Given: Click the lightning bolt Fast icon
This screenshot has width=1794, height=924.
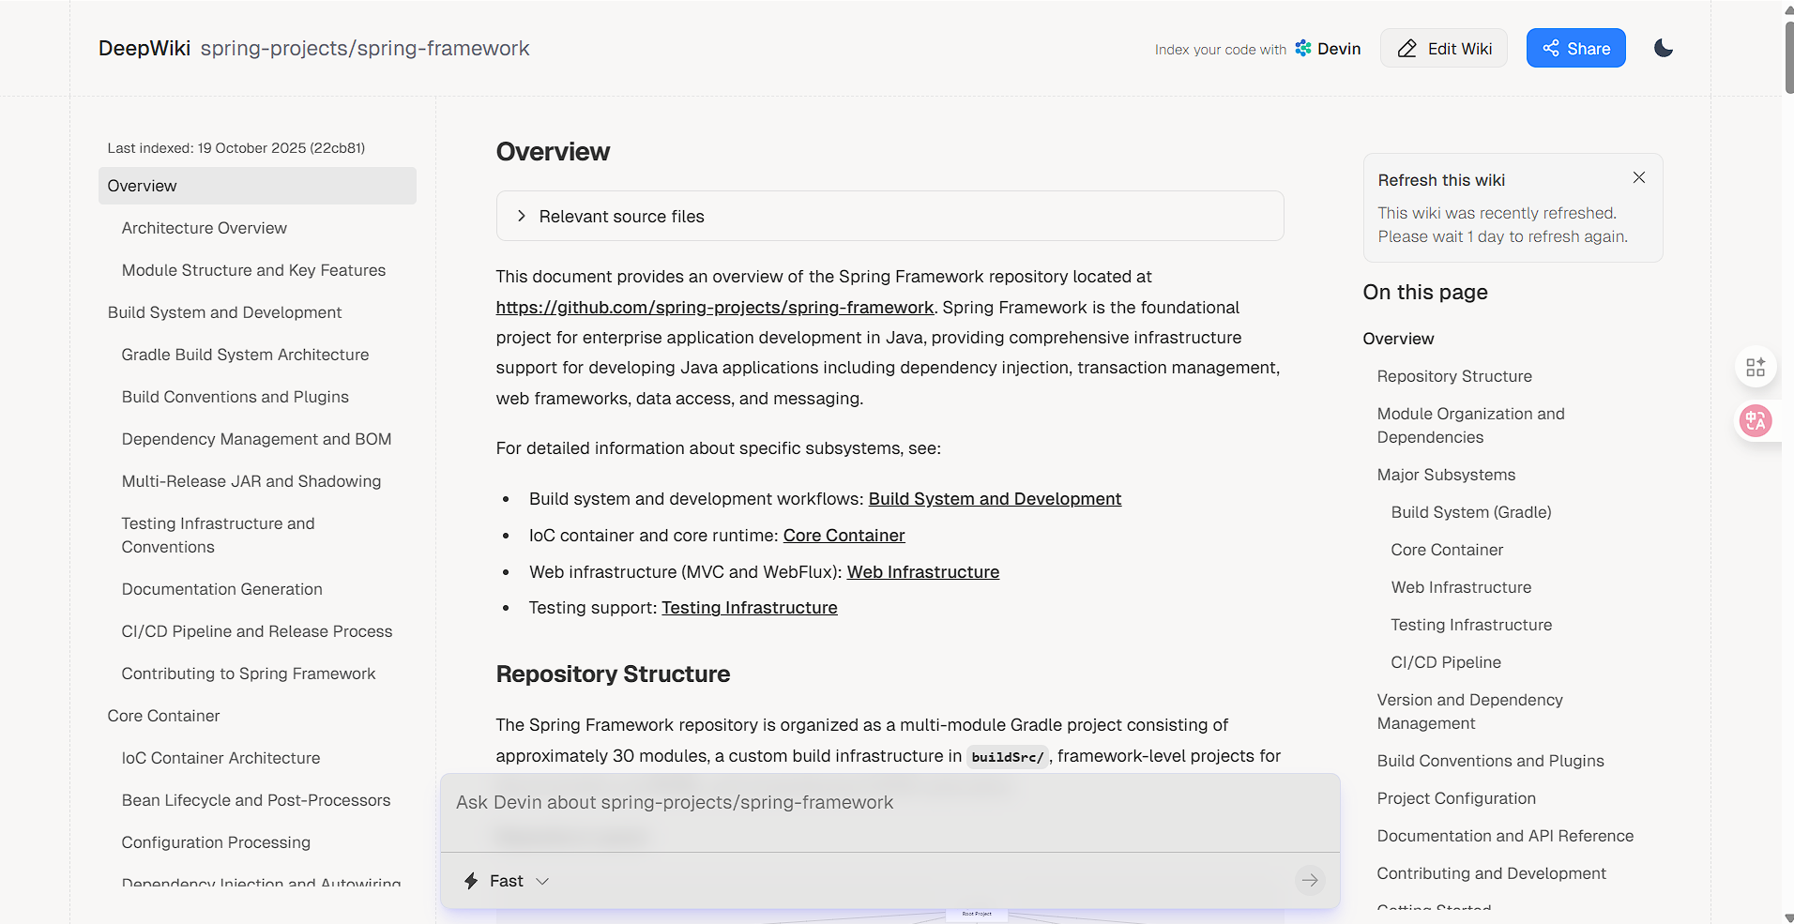Looking at the screenshot, I should [471, 881].
